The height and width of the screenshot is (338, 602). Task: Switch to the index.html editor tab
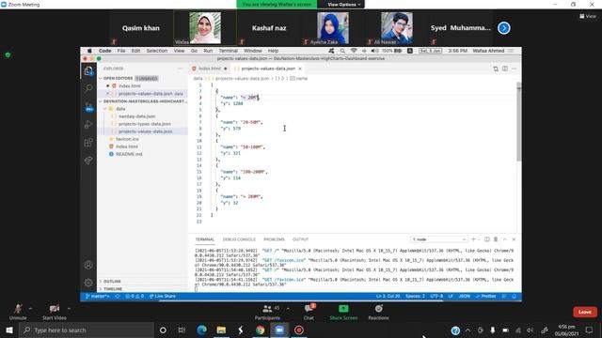pyautogui.click(x=209, y=69)
